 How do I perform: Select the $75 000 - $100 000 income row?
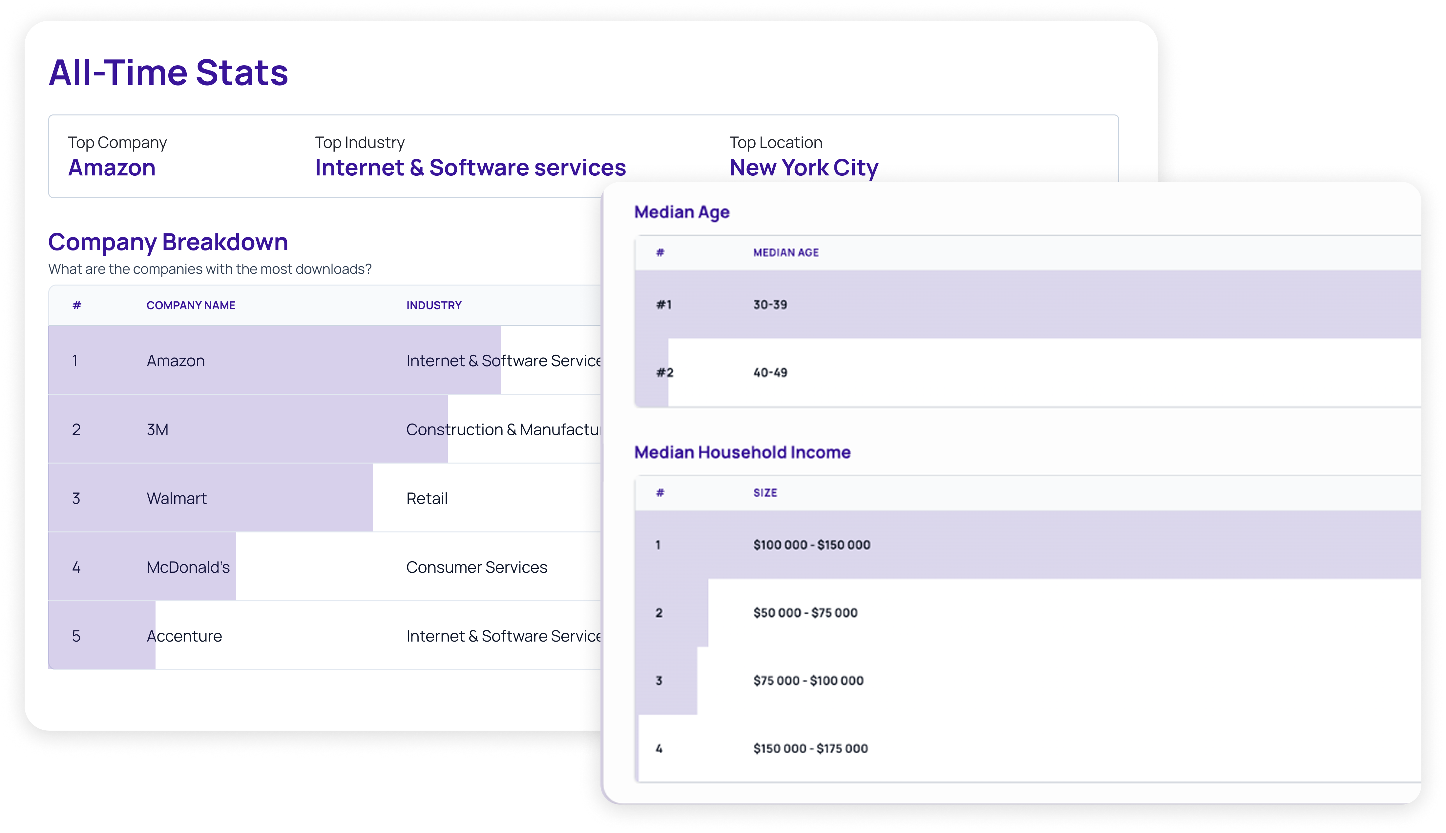click(x=808, y=681)
